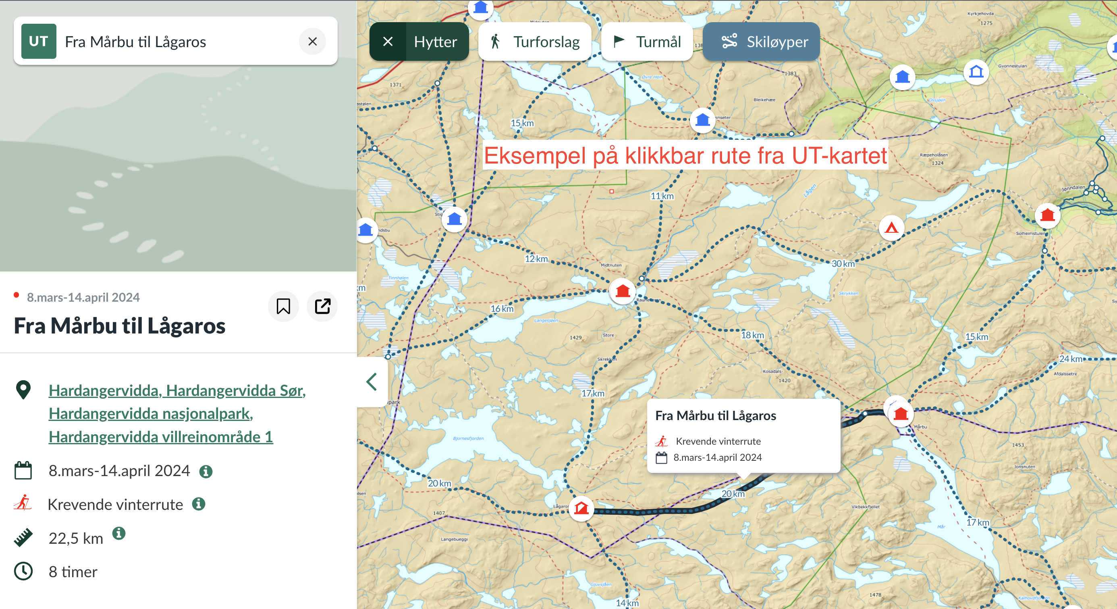1117x609 pixels.
Task: Show info about the 22,5 km distance
Action: (119, 533)
